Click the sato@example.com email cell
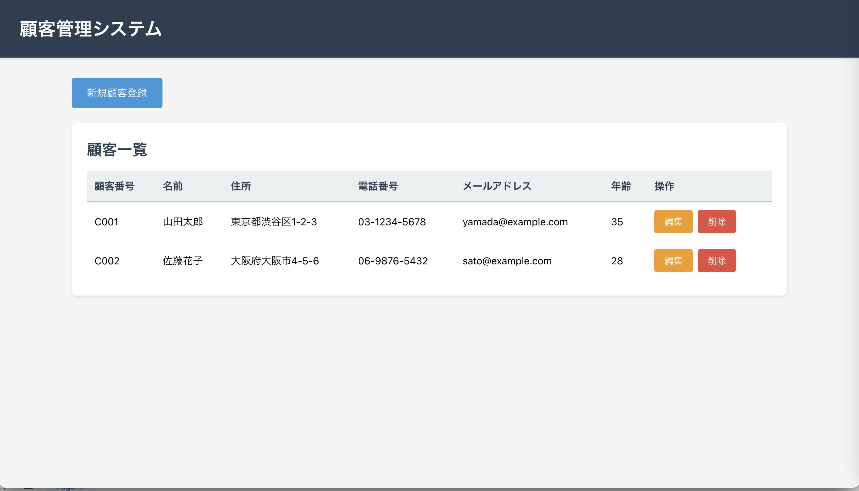 click(x=507, y=261)
